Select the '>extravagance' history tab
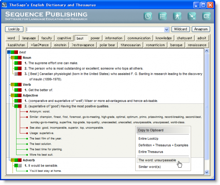This screenshot has width=220, height=185. (x=83, y=45)
